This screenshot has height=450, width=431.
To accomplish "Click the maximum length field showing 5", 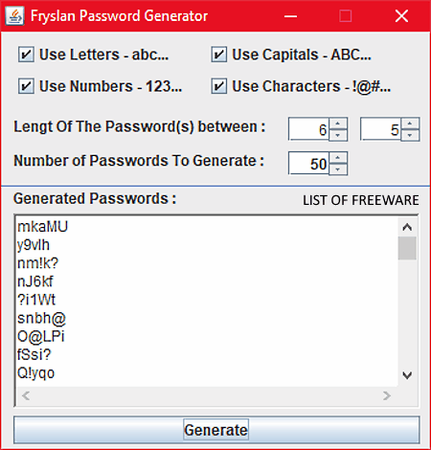I will (x=381, y=129).
